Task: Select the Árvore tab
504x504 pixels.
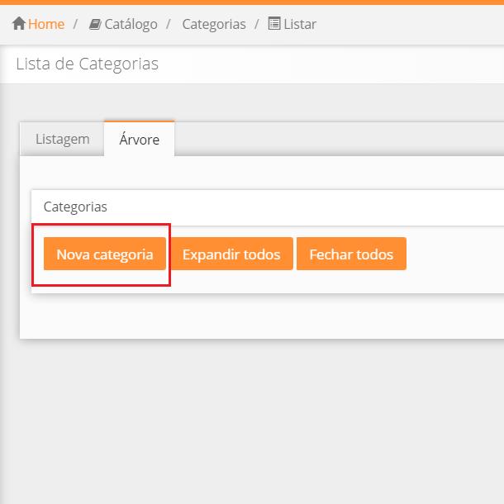Action: point(139,140)
